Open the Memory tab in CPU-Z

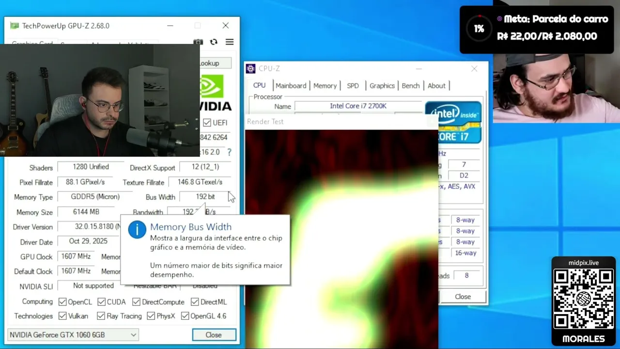(325, 86)
